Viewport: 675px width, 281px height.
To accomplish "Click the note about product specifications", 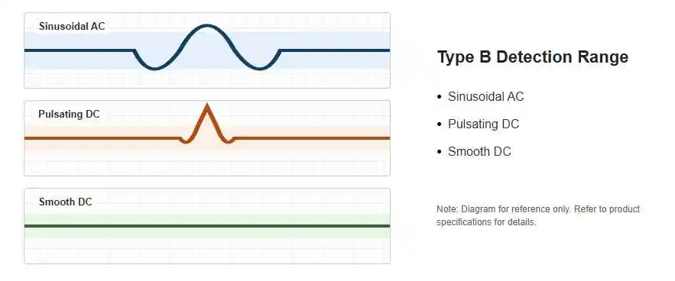I will 538,215.
